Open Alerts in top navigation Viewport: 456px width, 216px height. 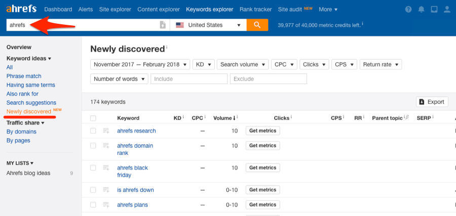86,9
